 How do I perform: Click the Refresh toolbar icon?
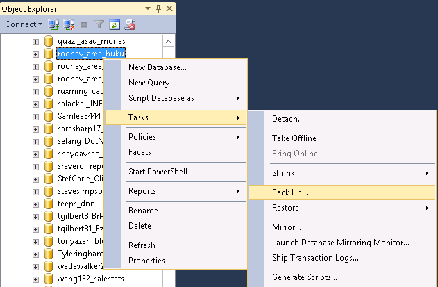click(115, 24)
